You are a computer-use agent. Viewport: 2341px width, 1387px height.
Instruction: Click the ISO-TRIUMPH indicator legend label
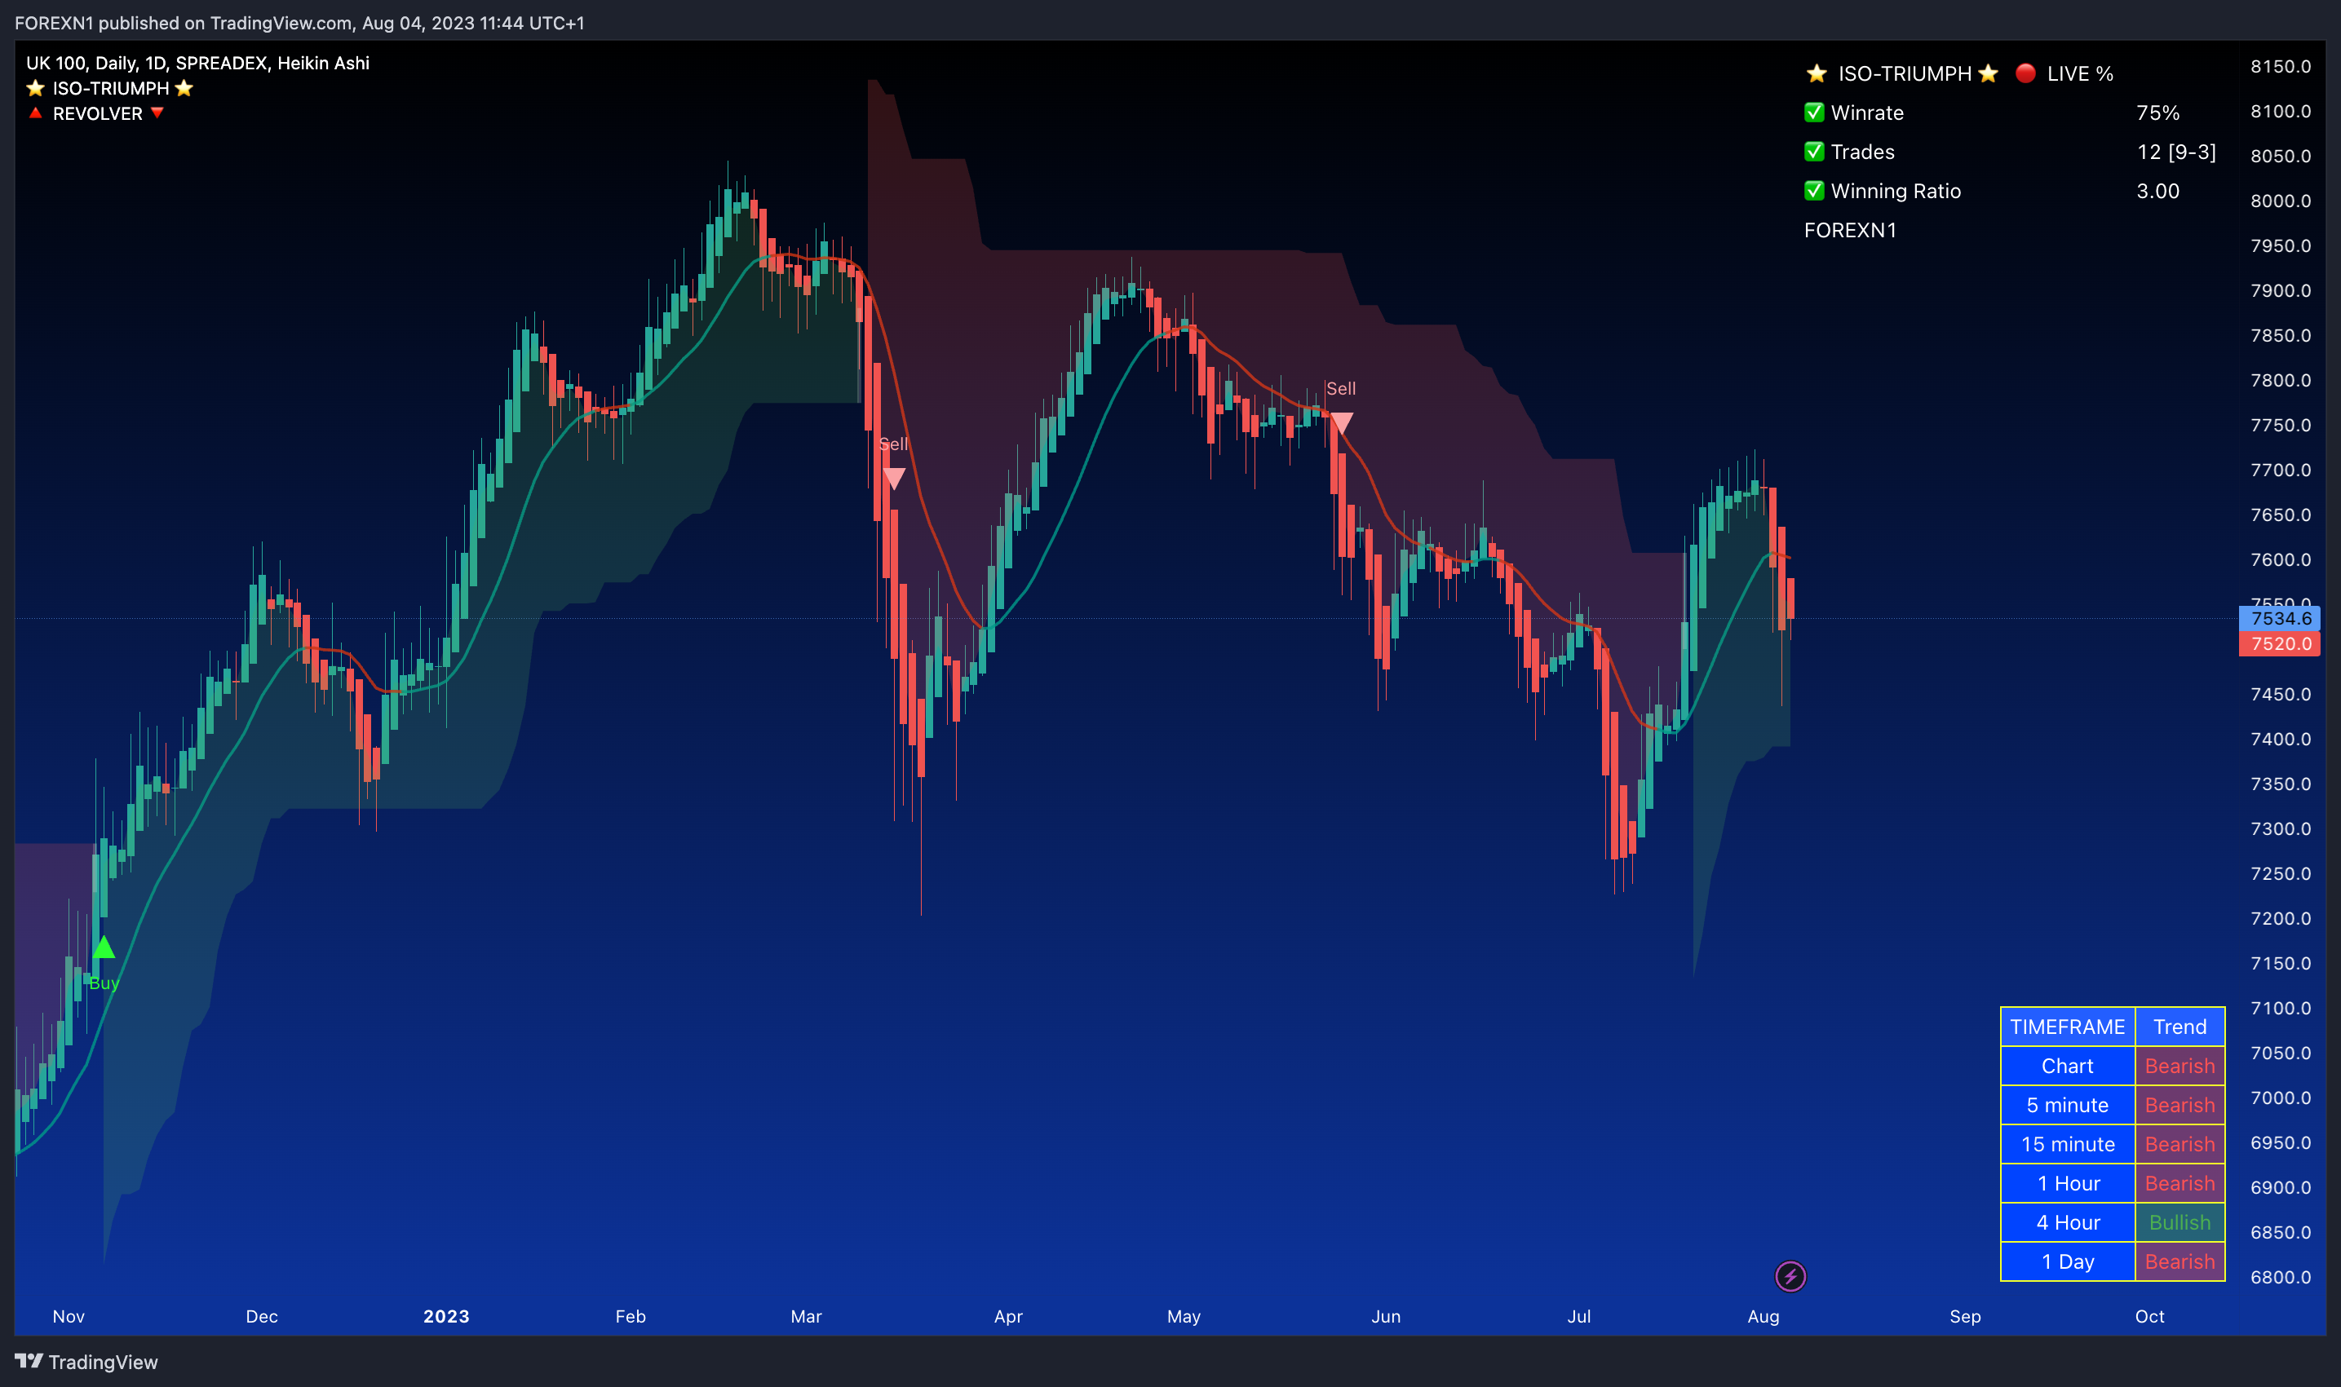pyautogui.click(x=110, y=88)
